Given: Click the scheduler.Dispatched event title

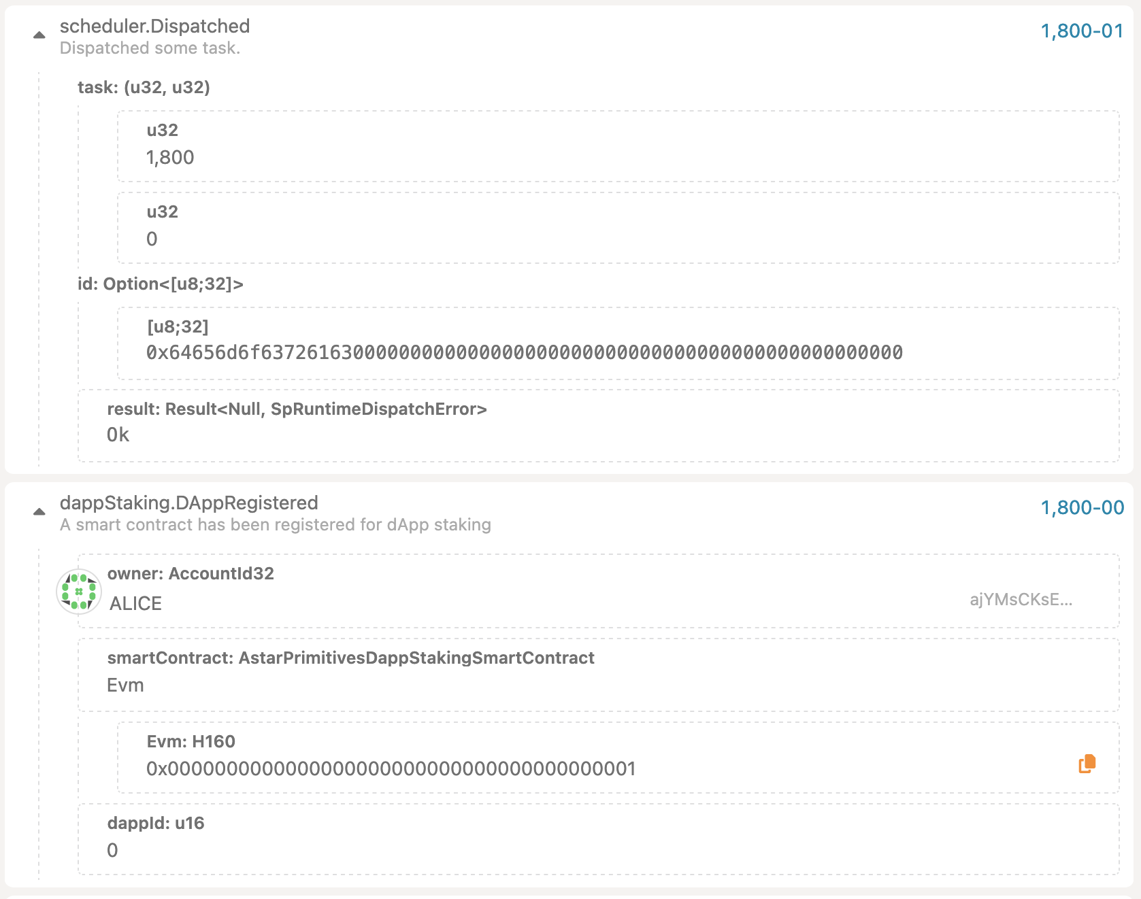Looking at the screenshot, I should [x=154, y=27].
